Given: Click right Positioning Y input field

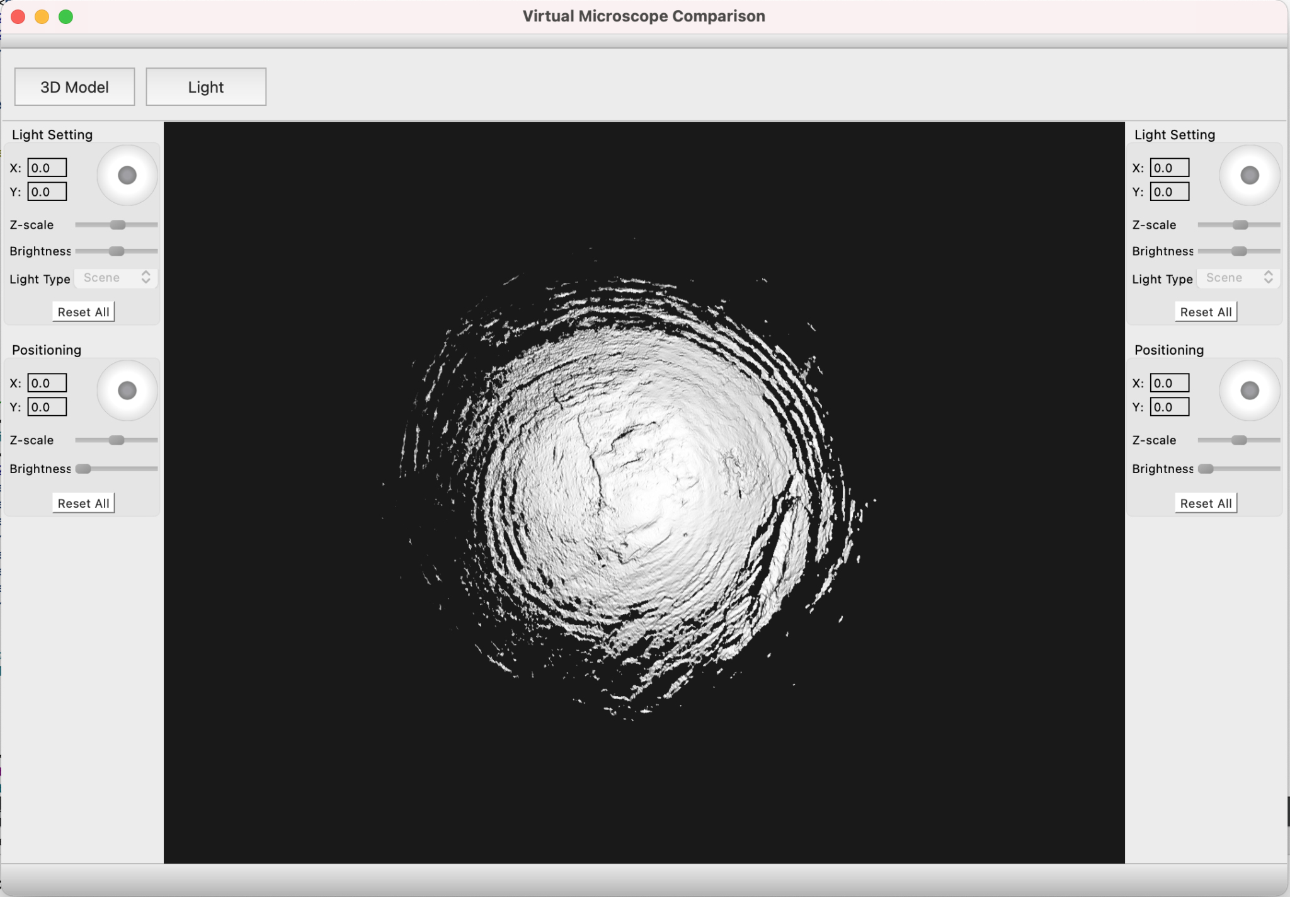Looking at the screenshot, I should 1170,407.
